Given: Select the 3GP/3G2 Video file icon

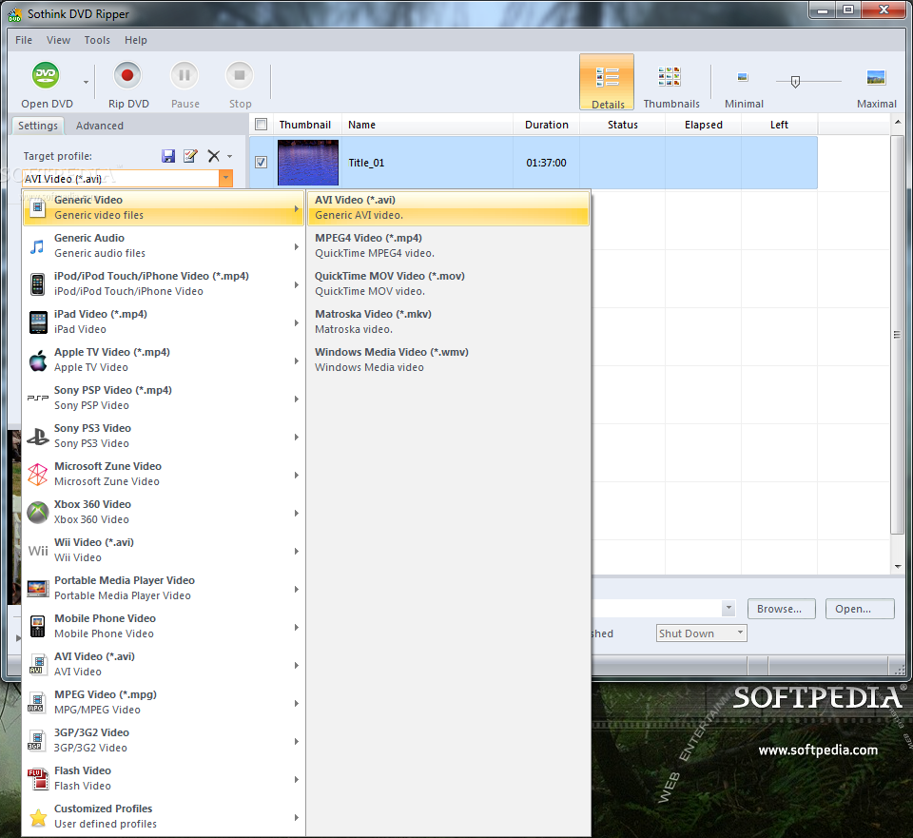Looking at the screenshot, I should click(36, 741).
